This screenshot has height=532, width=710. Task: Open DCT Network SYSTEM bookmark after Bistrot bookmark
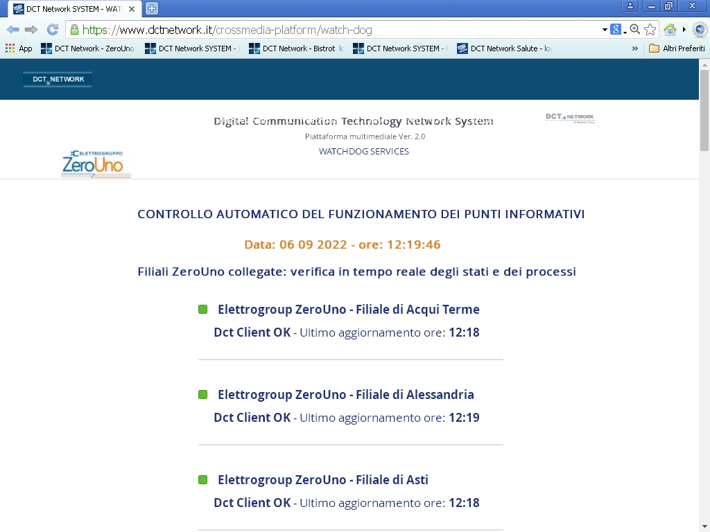[x=400, y=48]
